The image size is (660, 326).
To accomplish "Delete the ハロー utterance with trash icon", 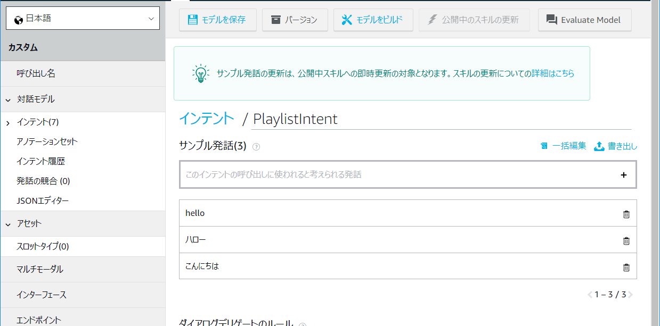I will [626, 240].
